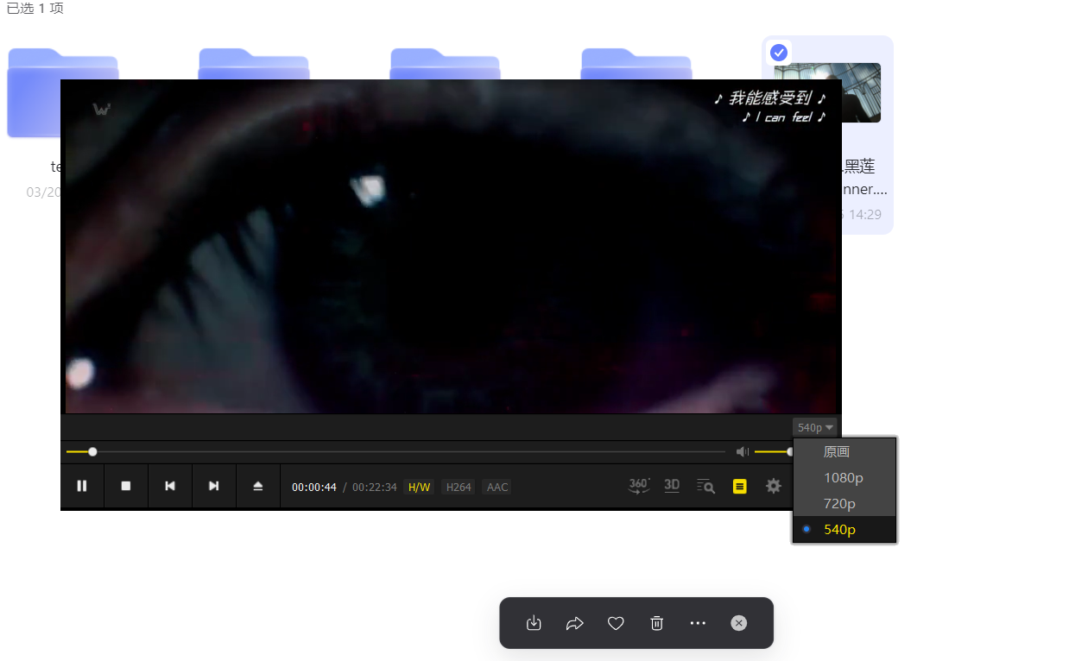The image size is (1069, 661).
Task: Skip to the next track
Action: tap(214, 486)
